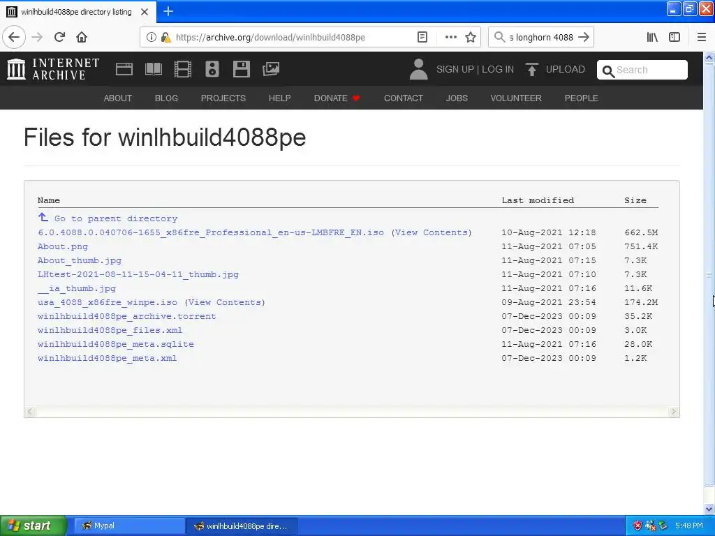Focus the Internet Archive Search field
This screenshot has height=536, width=715.
[642, 70]
